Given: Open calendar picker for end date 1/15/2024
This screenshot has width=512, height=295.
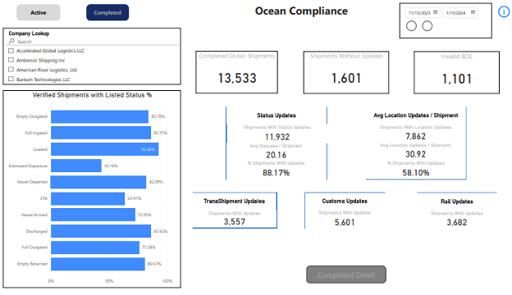Looking at the screenshot, I should click(x=473, y=12).
